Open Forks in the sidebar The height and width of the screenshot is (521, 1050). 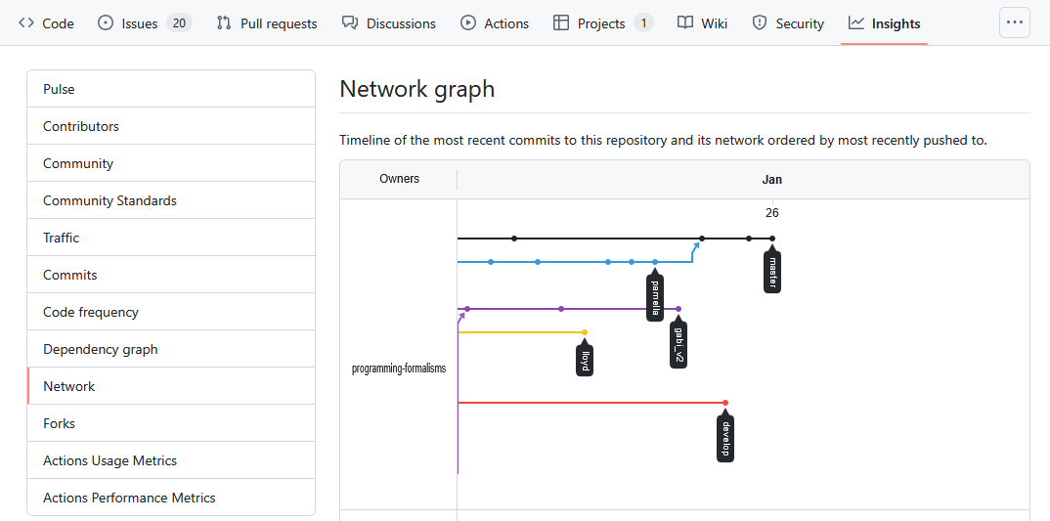[x=171, y=424]
